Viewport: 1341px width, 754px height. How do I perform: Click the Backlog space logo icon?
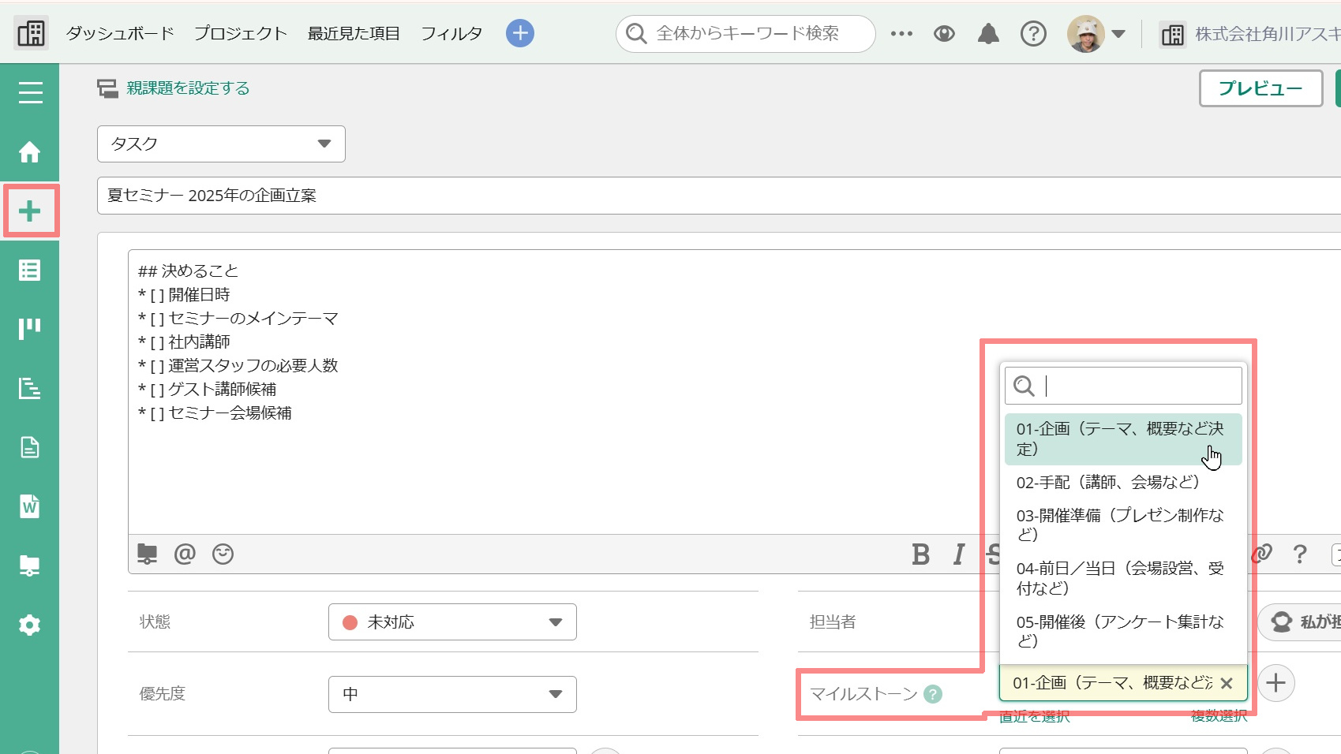31,33
